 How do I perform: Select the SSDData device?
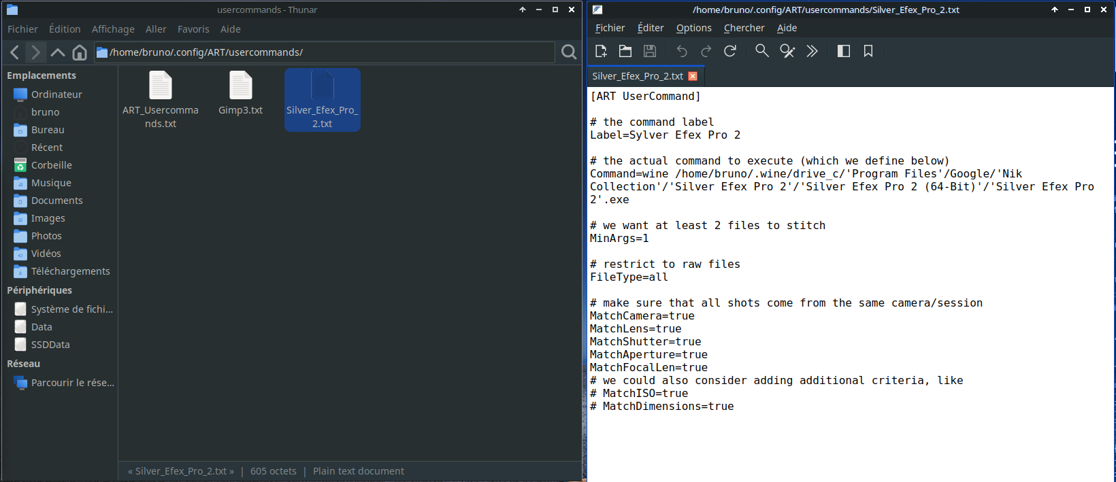coord(50,345)
